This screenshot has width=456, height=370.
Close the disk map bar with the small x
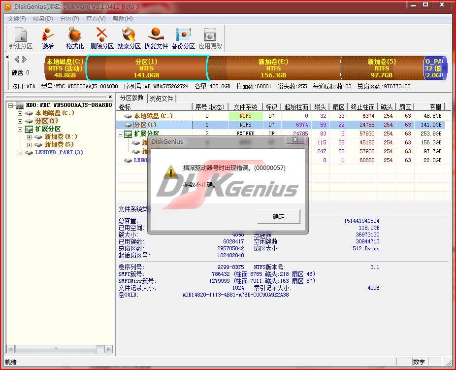point(7,57)
